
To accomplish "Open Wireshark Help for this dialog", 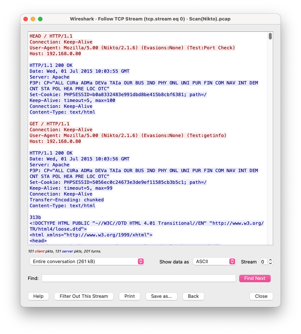I will 38,296.
